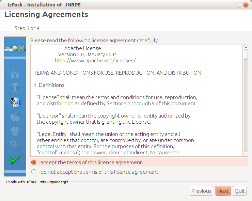Click the JNRPE logo in the sidebar
The width and height of the screenshot is (252, 201).
tap(15, 49)
